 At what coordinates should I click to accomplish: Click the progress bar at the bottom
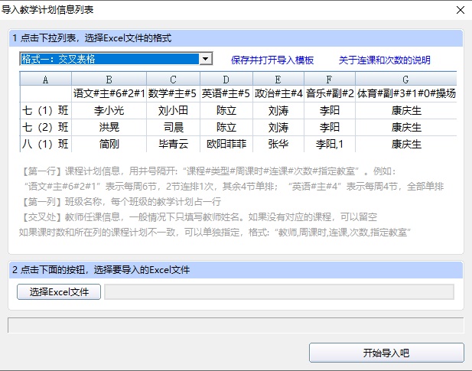click(236, 325)
